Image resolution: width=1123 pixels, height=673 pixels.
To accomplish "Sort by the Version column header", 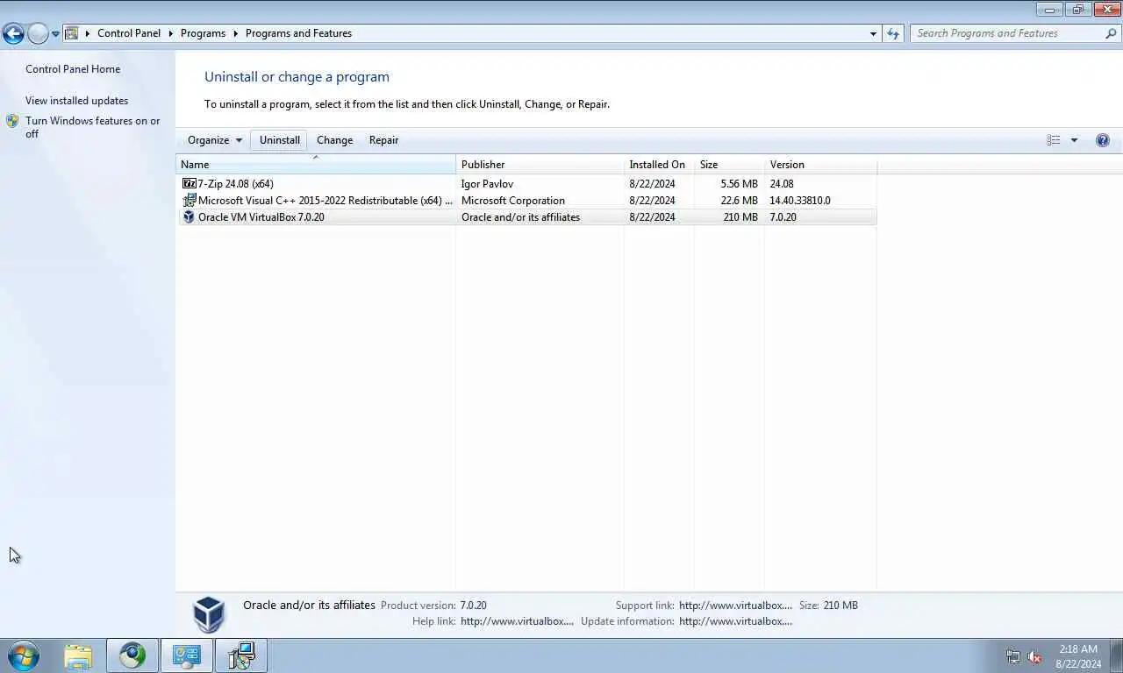I will tap(820, 165).
